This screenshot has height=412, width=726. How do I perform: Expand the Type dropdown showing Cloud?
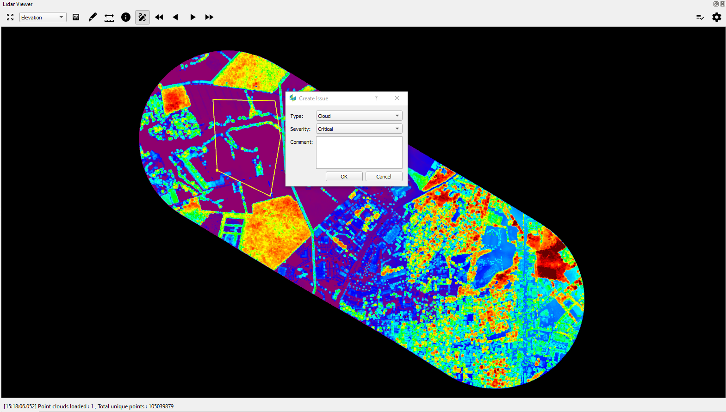coord(359,116)
